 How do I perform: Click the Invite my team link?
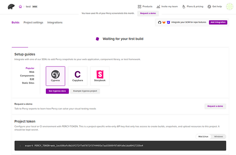[170, 6]
